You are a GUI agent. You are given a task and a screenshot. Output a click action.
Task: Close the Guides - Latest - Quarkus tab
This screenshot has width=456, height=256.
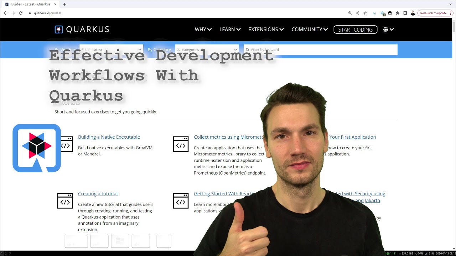click(x=55, y=4)
